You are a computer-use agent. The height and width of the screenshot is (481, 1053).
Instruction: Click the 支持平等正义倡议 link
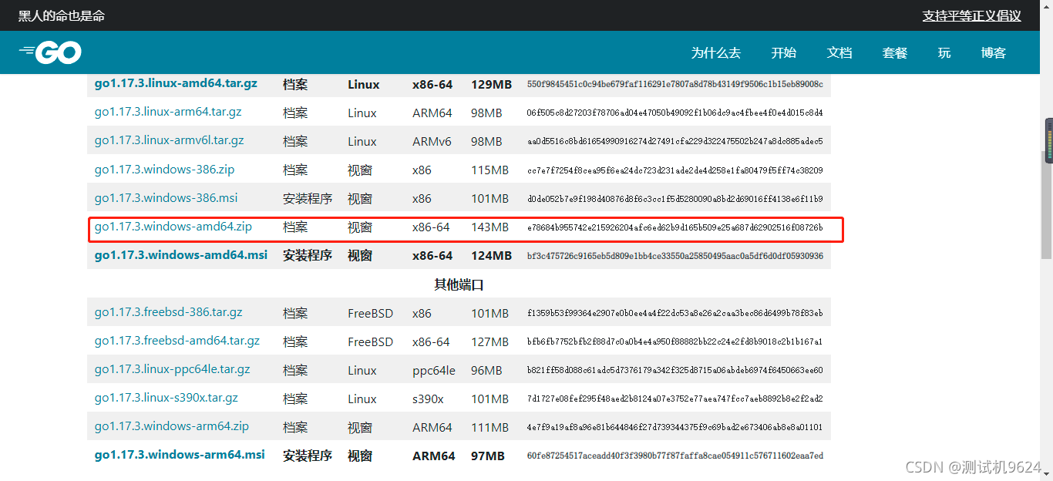click(x=971, y=15)
